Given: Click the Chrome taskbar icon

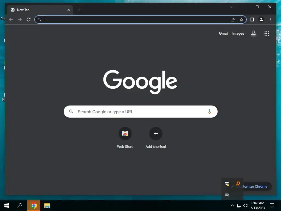Looking at the screenshot, I should [x=34, y=206].
